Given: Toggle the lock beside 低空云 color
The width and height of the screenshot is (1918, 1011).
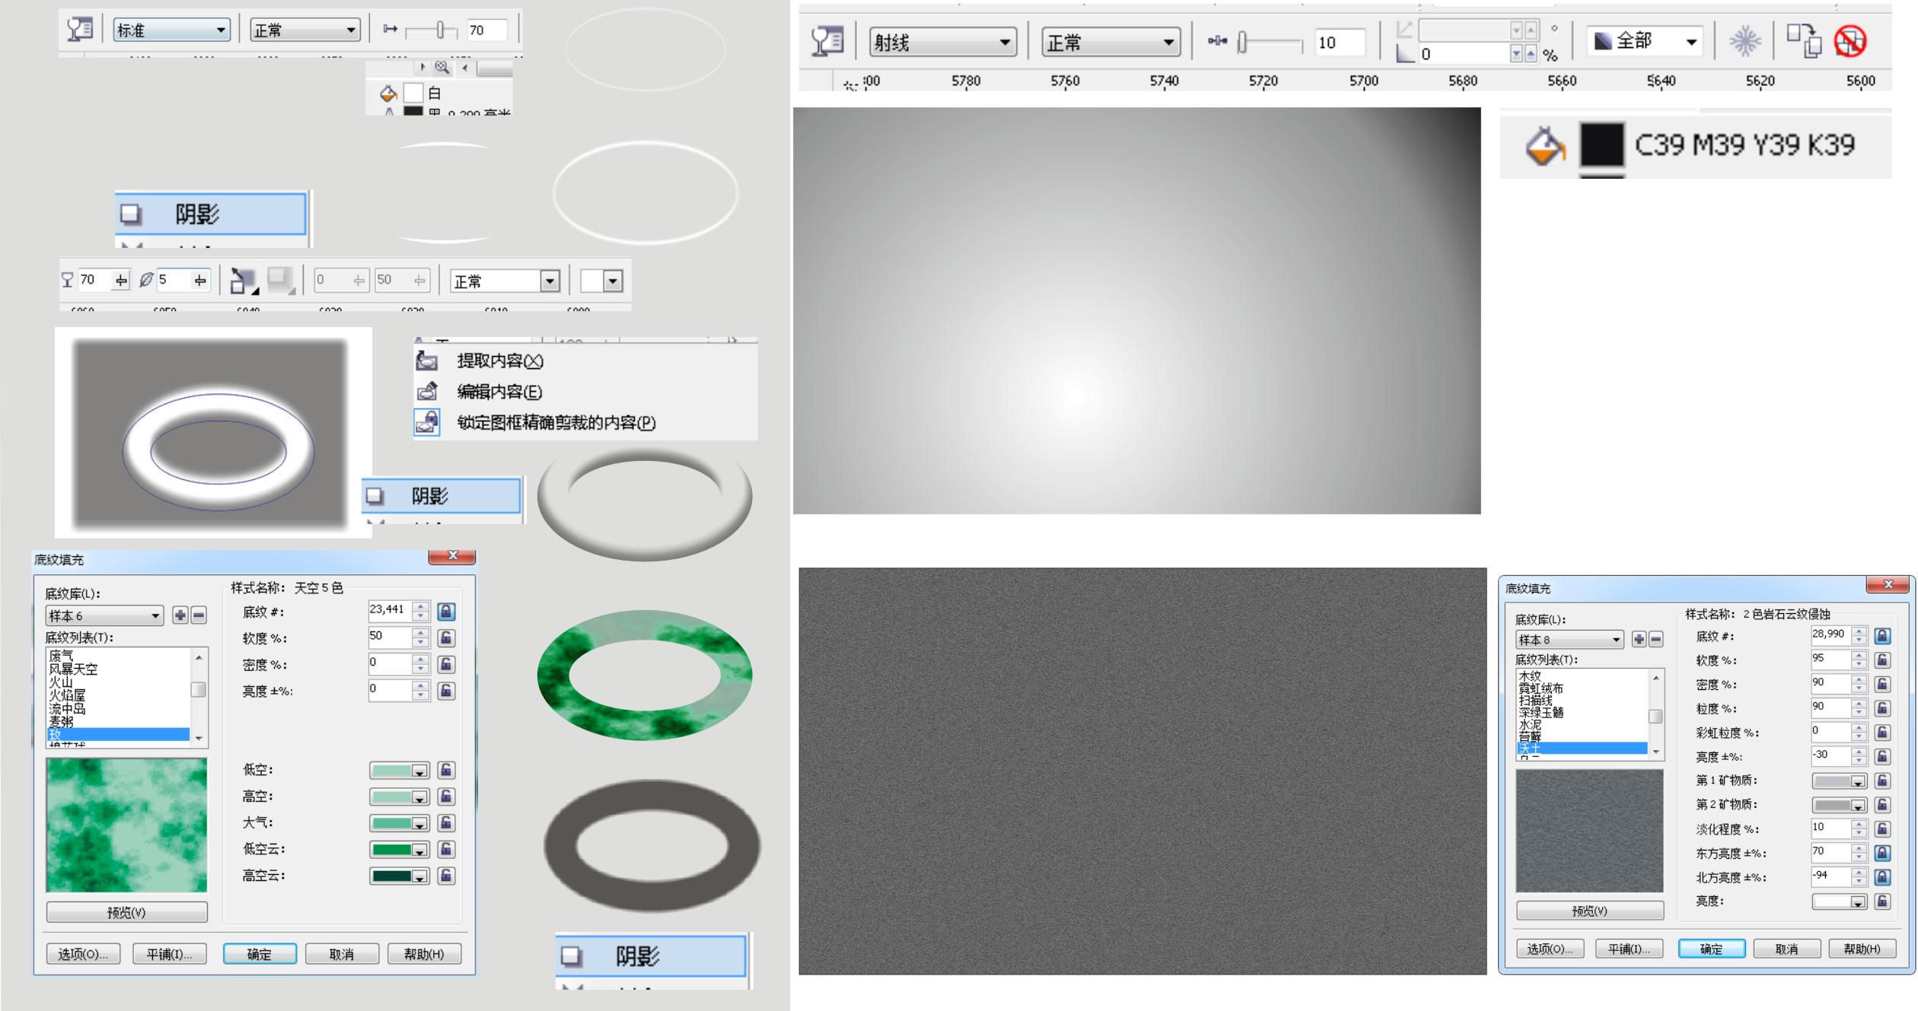Looking at the screenshot, I should tap(447, 849).
